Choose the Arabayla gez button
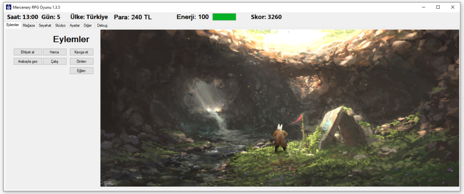 point(28,61)
